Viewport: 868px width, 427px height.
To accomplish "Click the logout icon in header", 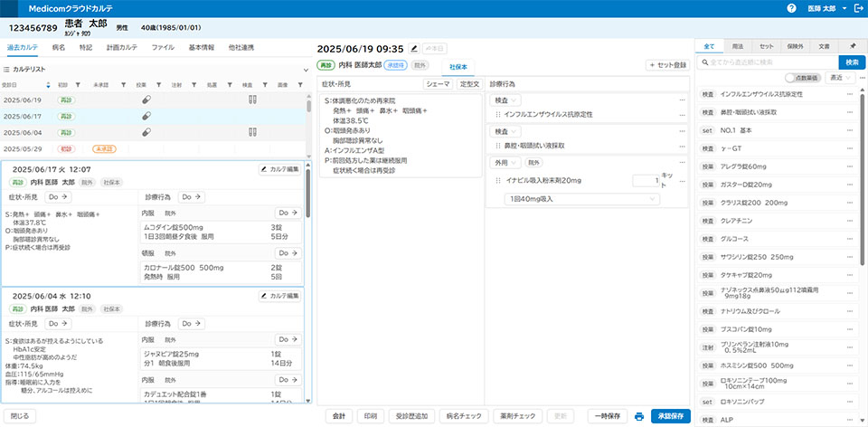I will pos(856,8).
